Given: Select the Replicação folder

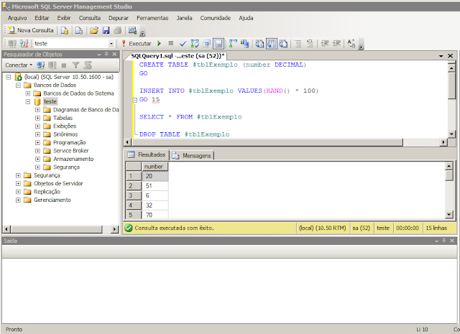Looking at the screenshot, I should click(47, 192).
